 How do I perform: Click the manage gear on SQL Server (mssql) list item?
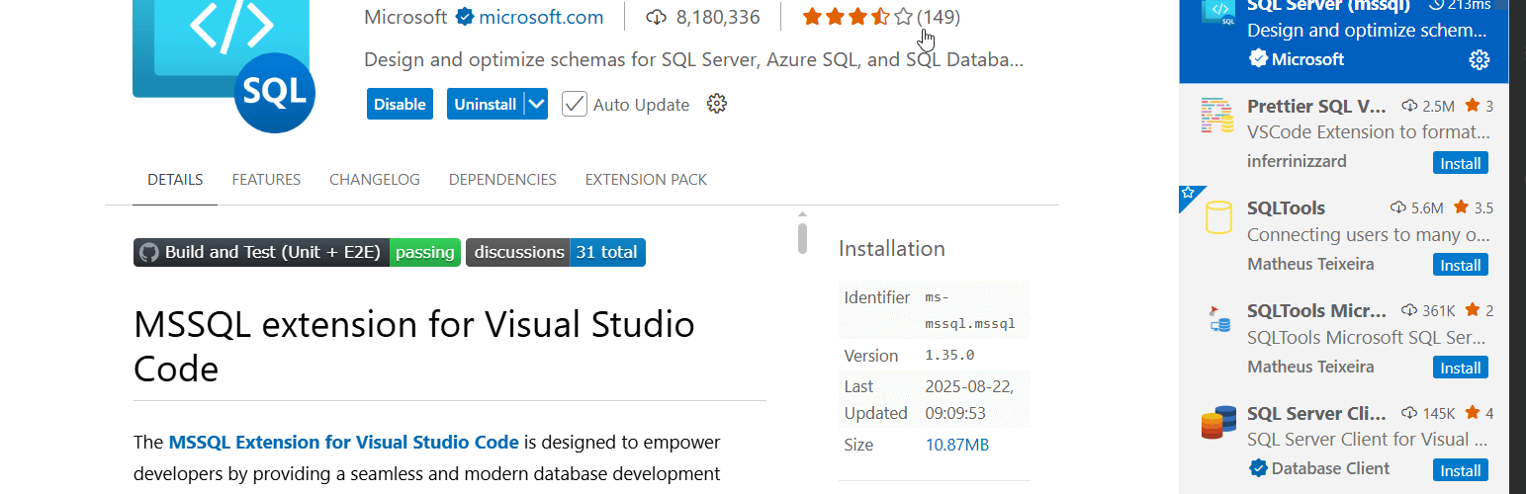tap(1479, 59)
